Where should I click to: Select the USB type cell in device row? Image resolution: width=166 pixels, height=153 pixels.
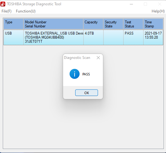coord(13,37)
